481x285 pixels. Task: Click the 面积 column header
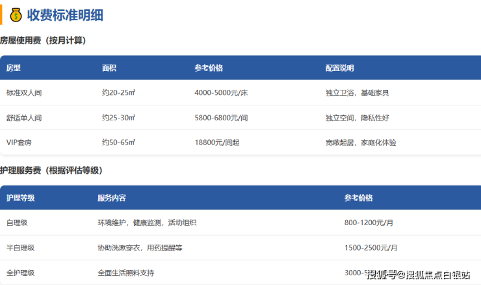click(109, 68)
